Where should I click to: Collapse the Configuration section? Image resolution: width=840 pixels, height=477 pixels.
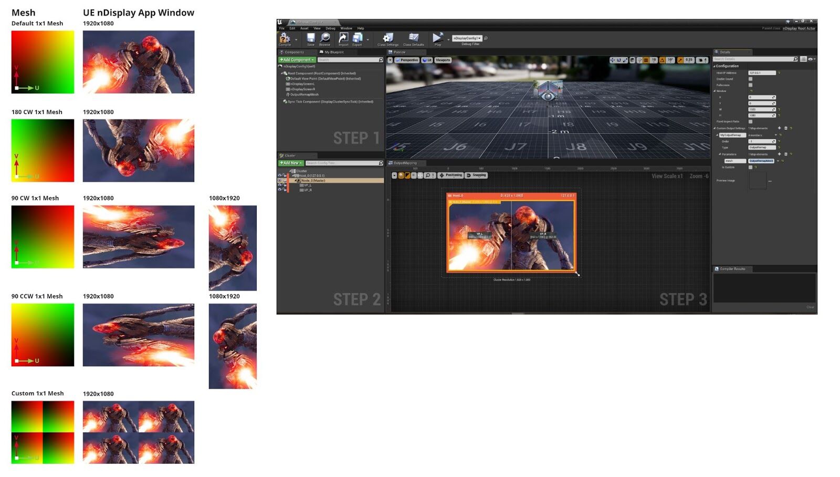click(714, 66)
